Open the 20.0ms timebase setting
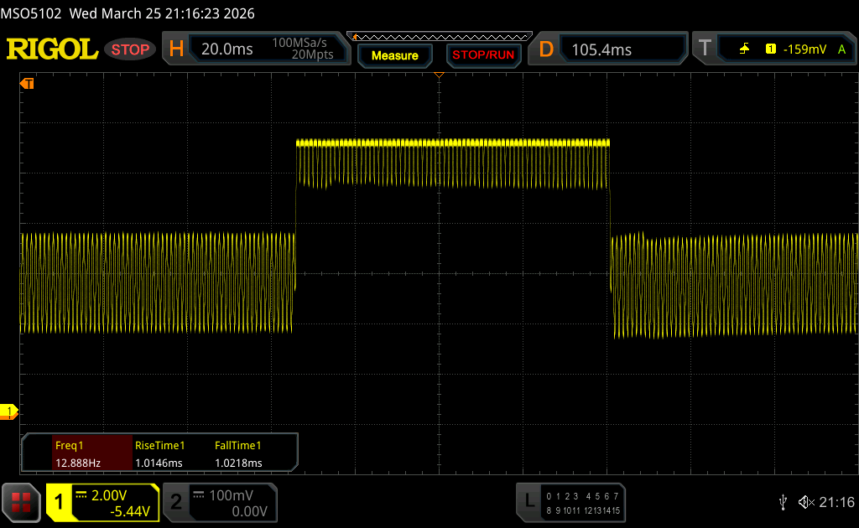This screenshot has width=859, height=528. (x=227, y=49)
